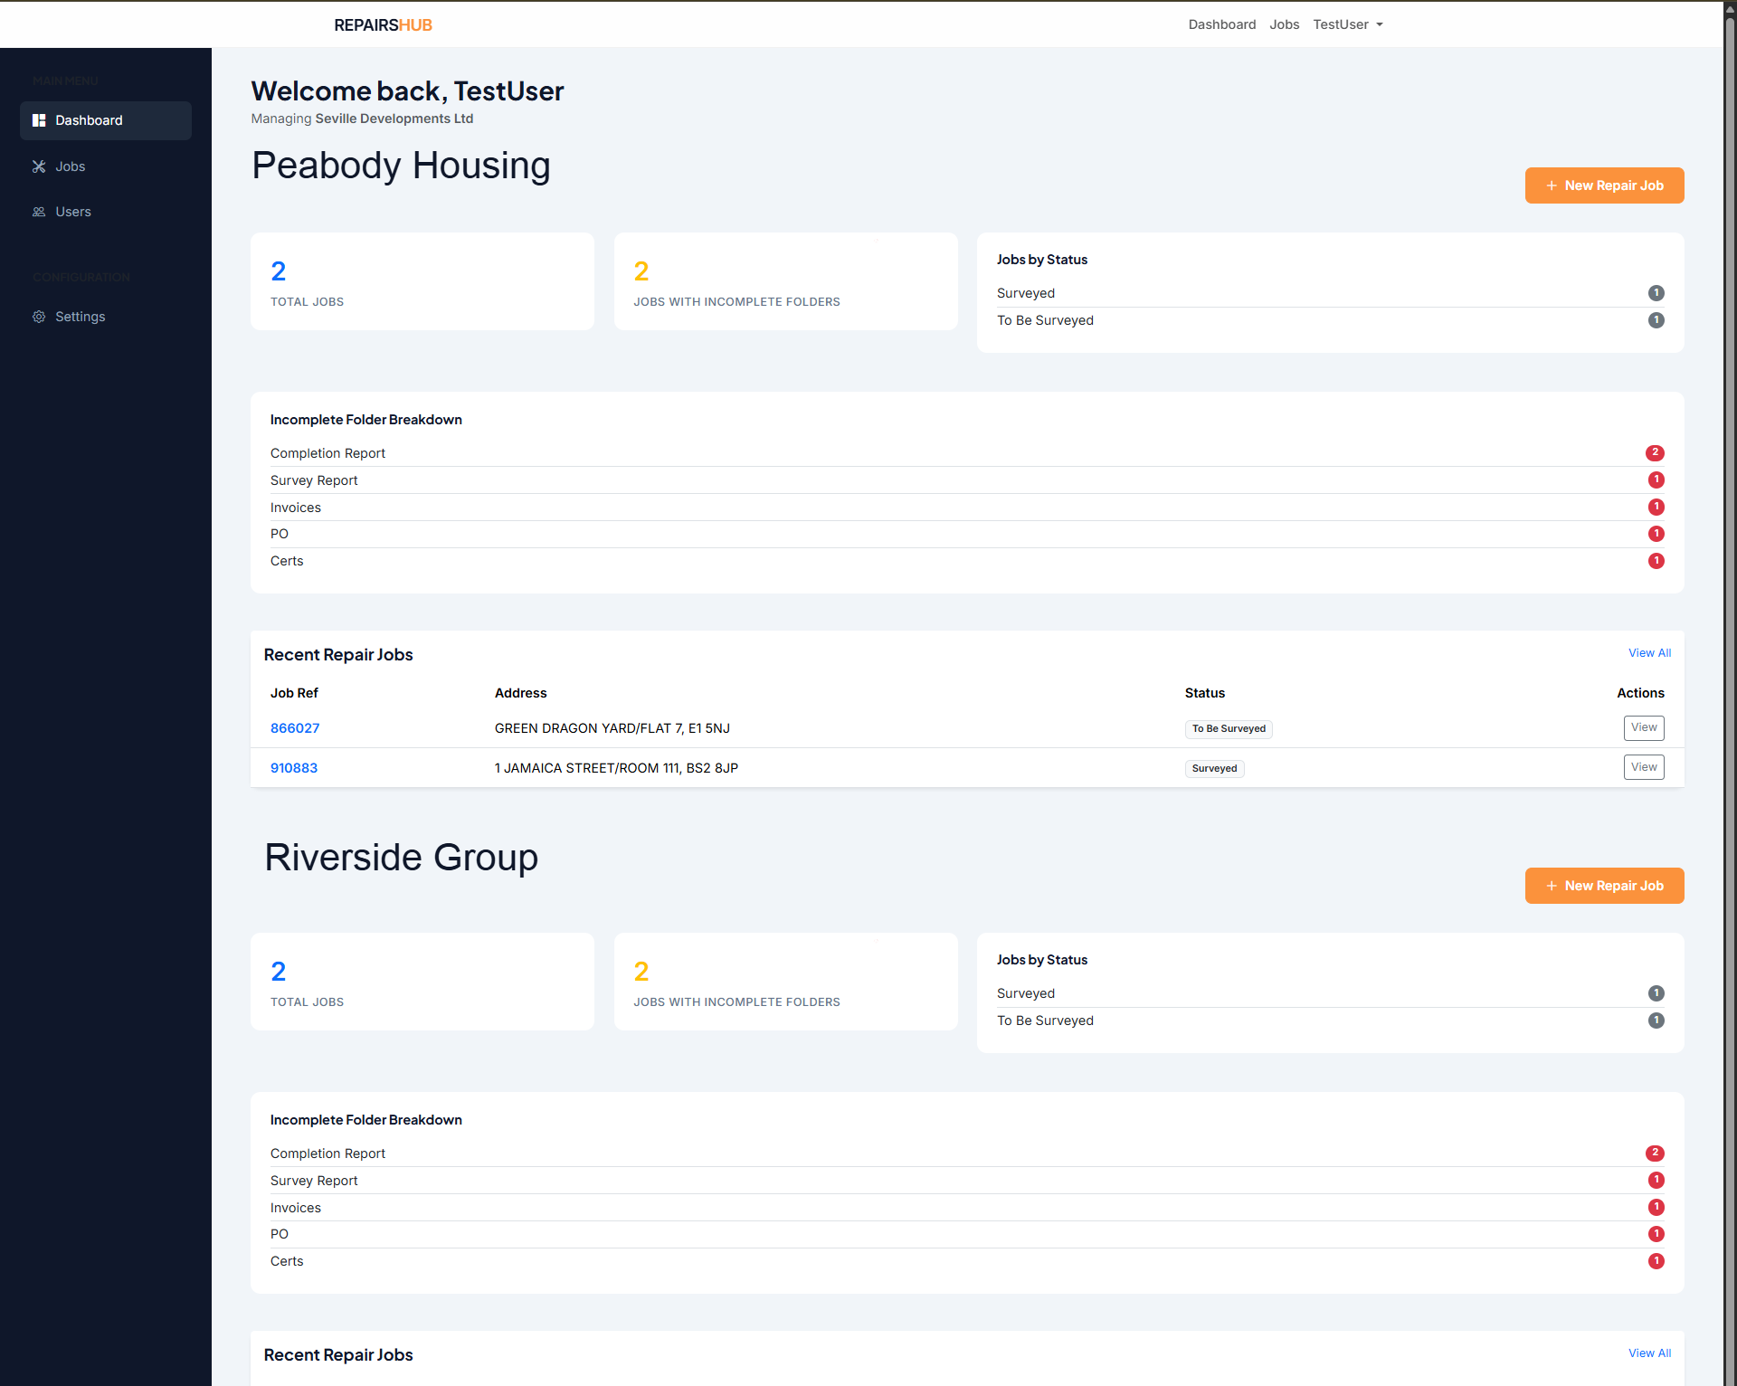Viewport: 1737px width, 1386px height.
Task: Click the Users people icon in sidebar
Action: [x=39, y=212]
